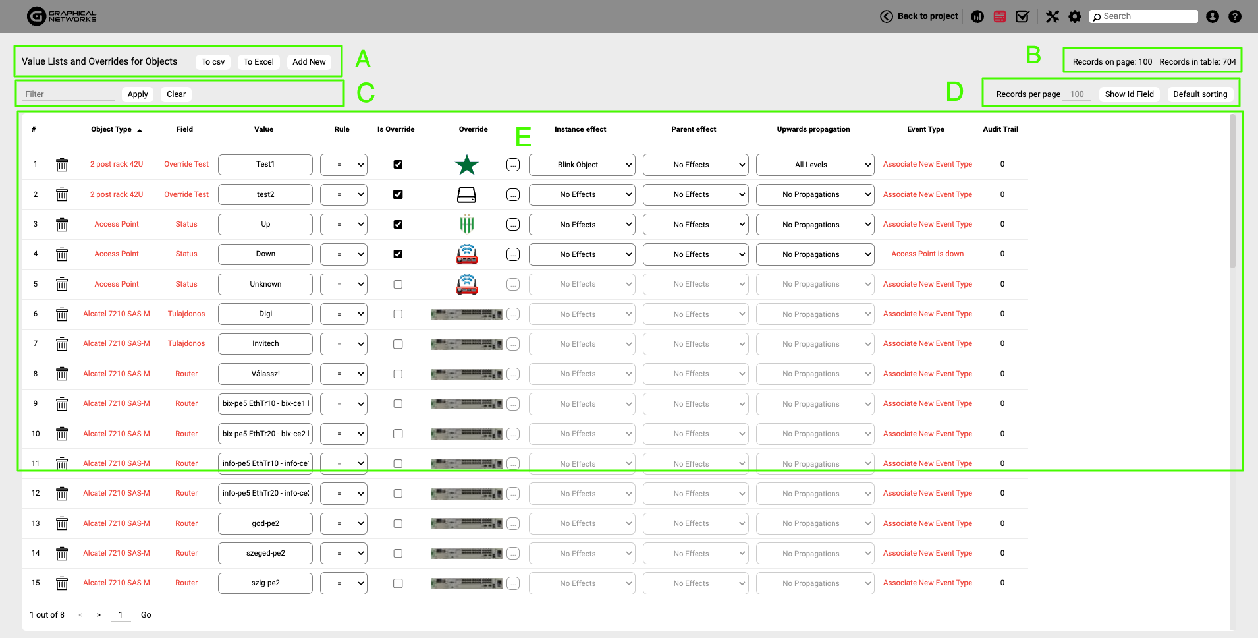Click ellipsis override picker in row 1

pyautogui.click(x=513, y=165)
